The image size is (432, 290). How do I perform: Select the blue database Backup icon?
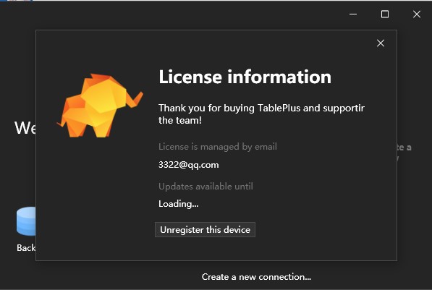(x=26, y=221)
